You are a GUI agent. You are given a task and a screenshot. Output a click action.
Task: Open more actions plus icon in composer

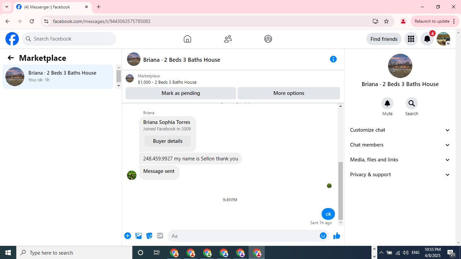point(128,236)
